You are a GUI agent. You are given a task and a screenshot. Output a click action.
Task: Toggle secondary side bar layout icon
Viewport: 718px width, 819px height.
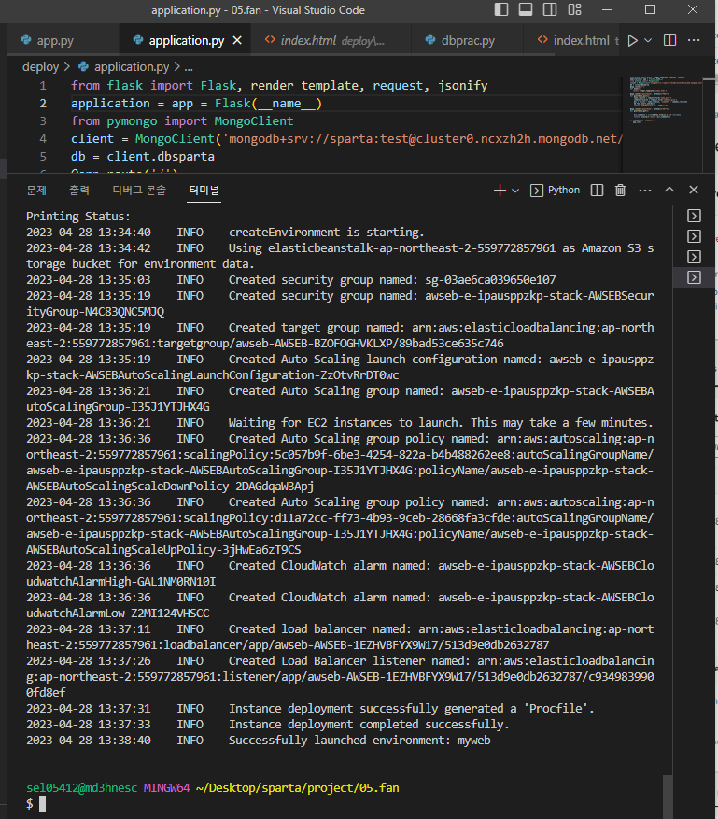point(550,9)
